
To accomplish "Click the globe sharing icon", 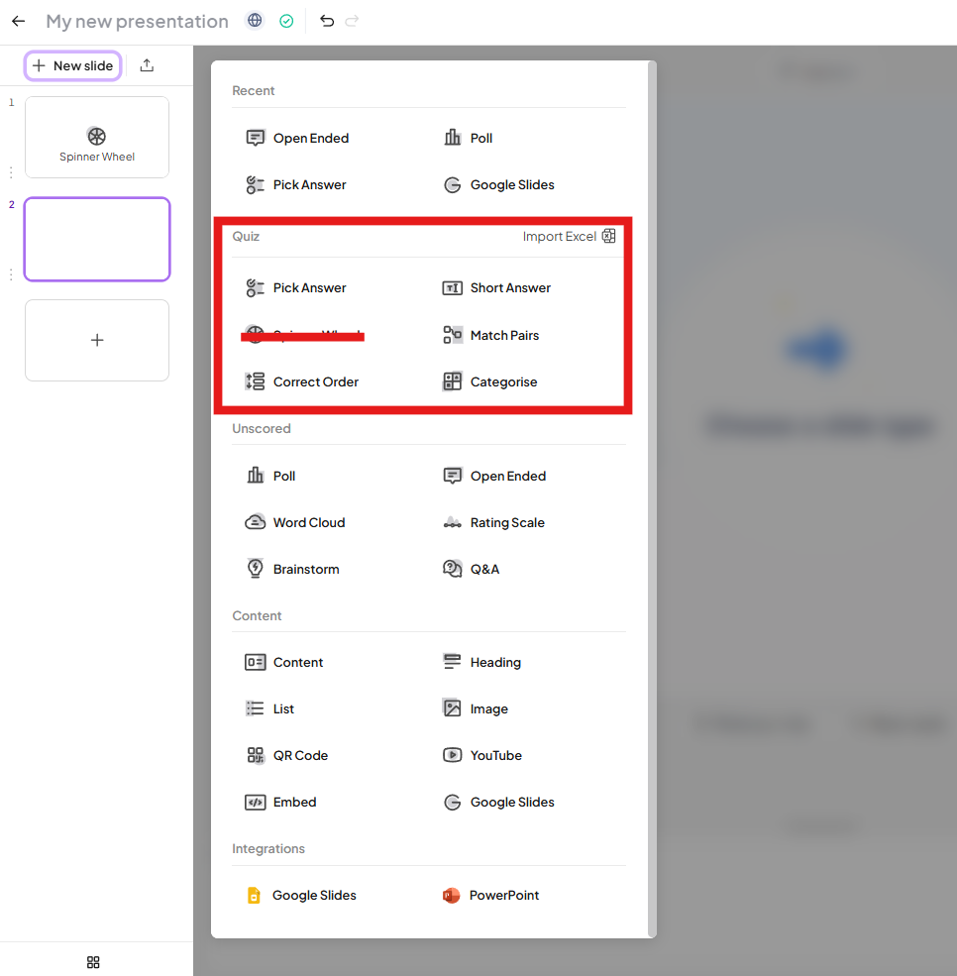I will click(x=256, y=21).
